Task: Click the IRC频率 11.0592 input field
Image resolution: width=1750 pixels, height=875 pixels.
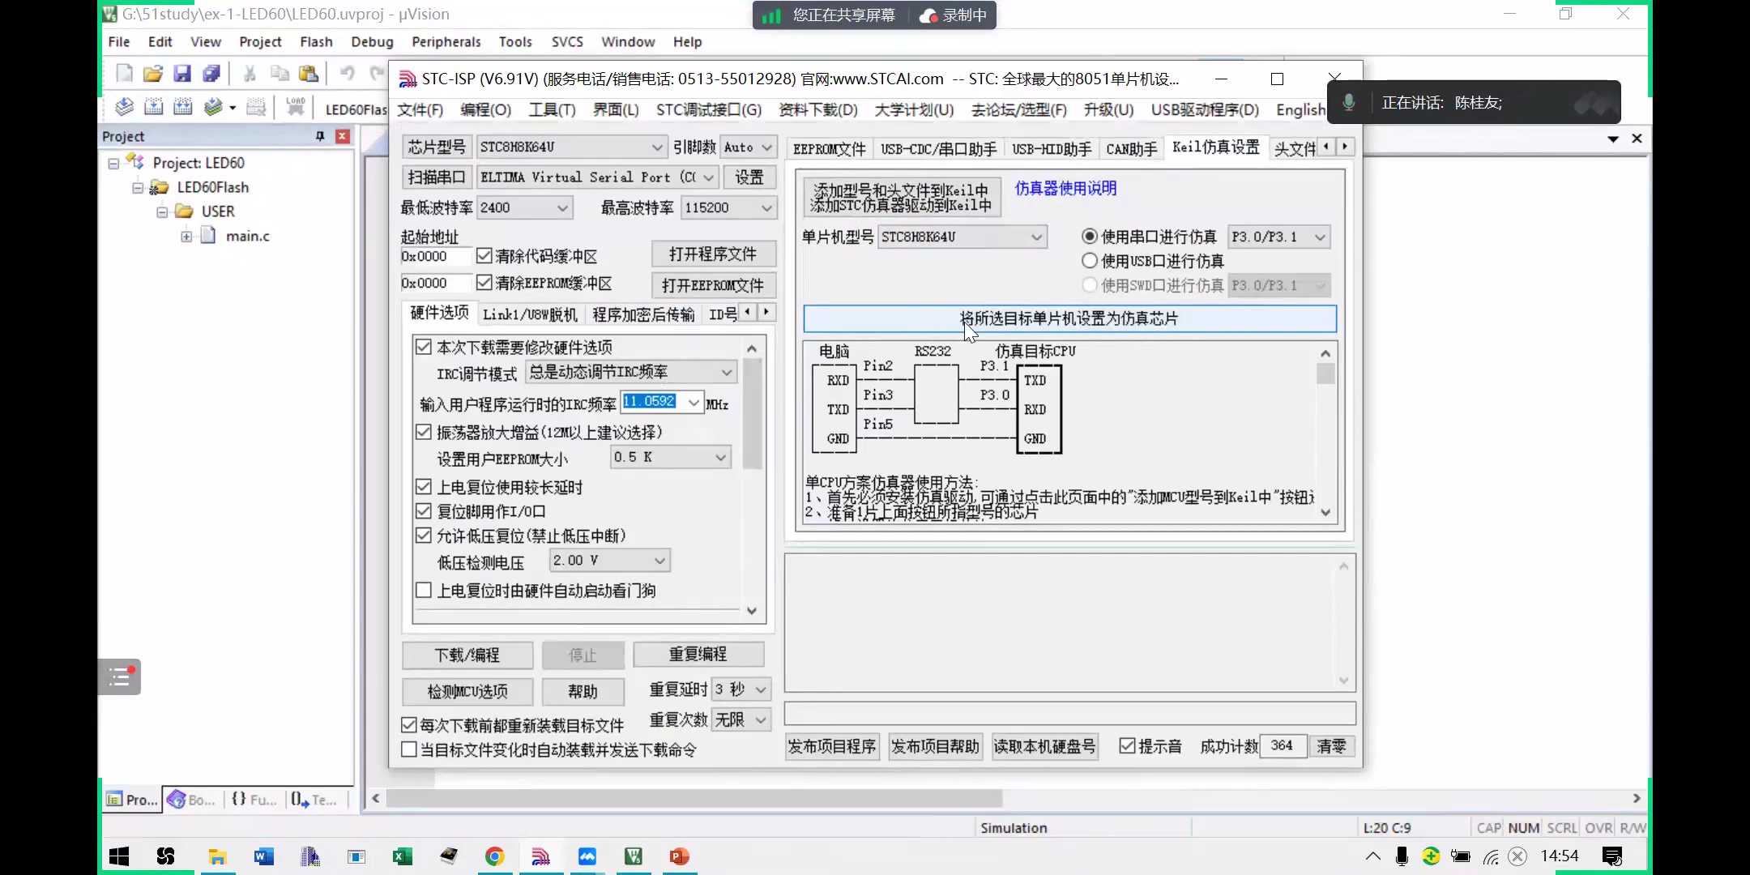Action: [654, 402]
